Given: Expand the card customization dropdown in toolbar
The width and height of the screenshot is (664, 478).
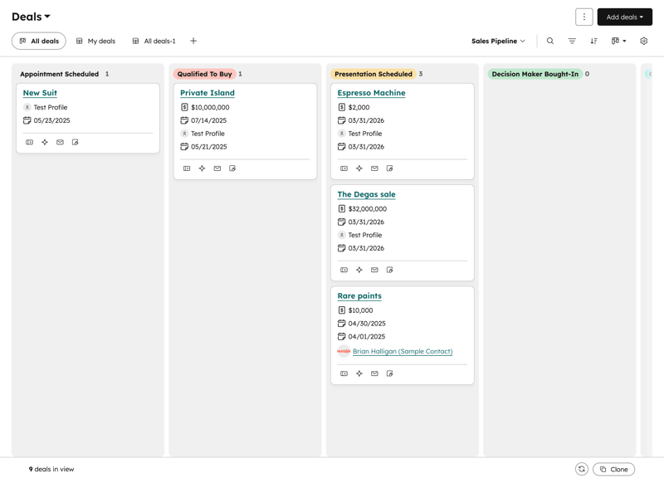Looking at the screenshot, I should pos(616,40).
